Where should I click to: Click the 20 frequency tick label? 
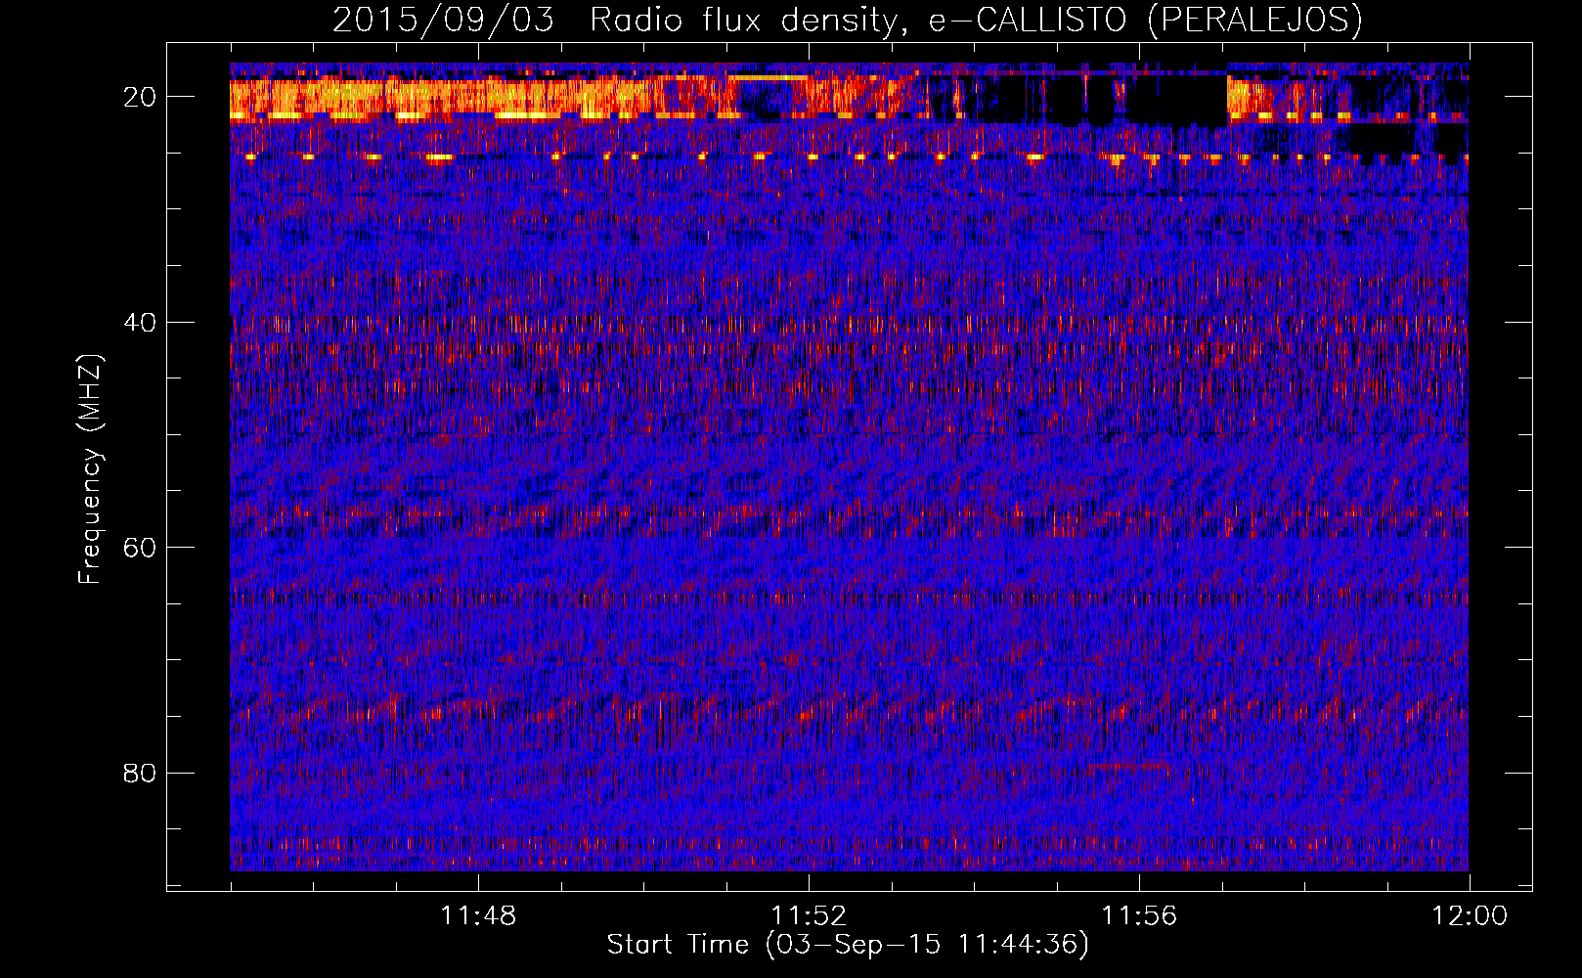point(141,97)
